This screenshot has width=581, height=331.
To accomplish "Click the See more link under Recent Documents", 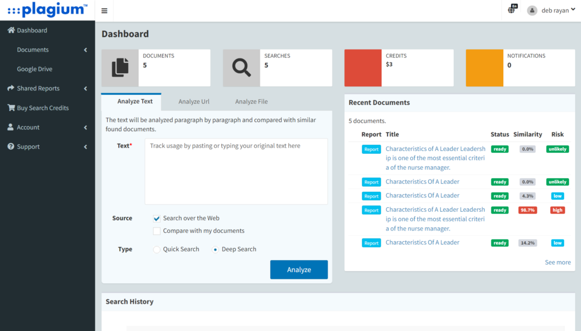I will pyautogui.click(x=558, y=262).
